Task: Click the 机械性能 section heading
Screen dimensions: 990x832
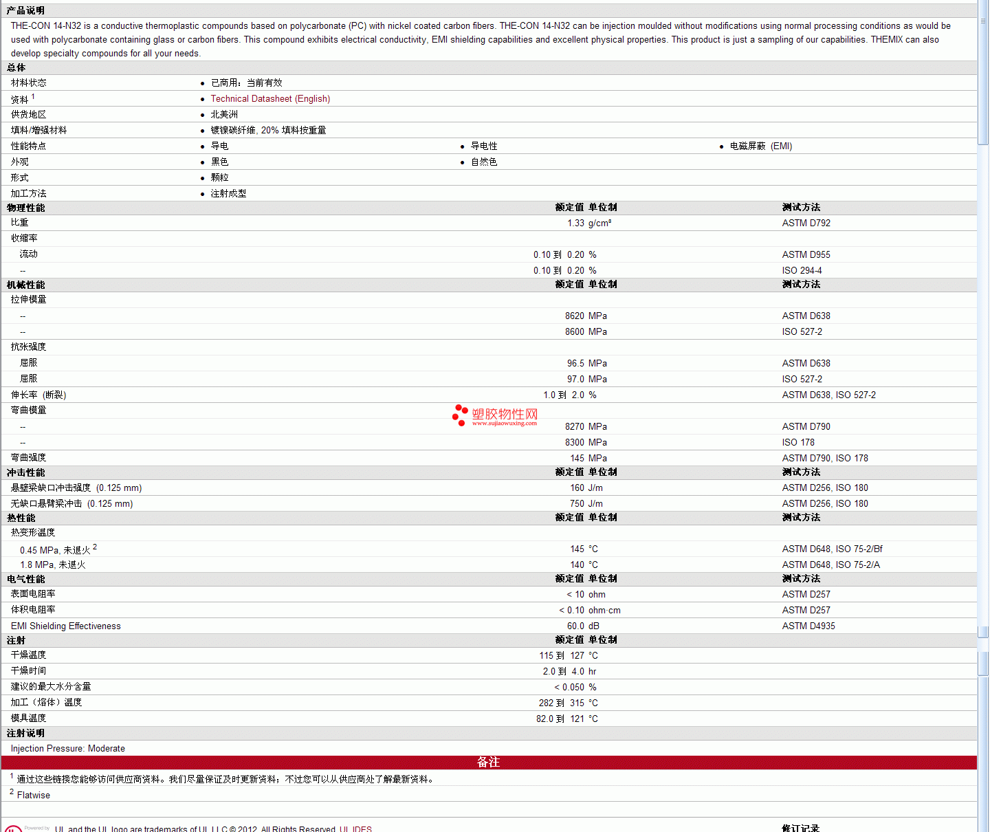Action: pyautogui.click(x=26, y=285)
